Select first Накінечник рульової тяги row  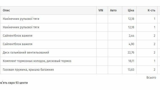click(79, 19)
